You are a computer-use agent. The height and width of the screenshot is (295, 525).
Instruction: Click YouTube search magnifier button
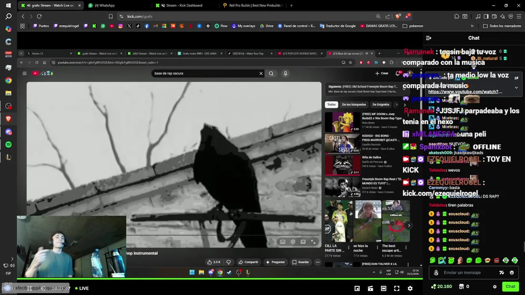pyautogui.click(x=271, y=73)
